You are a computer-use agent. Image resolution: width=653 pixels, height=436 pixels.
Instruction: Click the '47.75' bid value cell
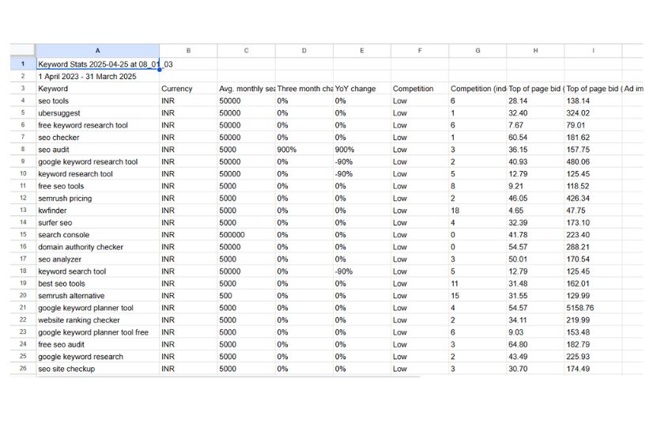594,210
